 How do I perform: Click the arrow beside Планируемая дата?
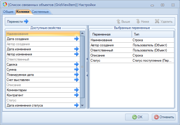coord(76,75)
